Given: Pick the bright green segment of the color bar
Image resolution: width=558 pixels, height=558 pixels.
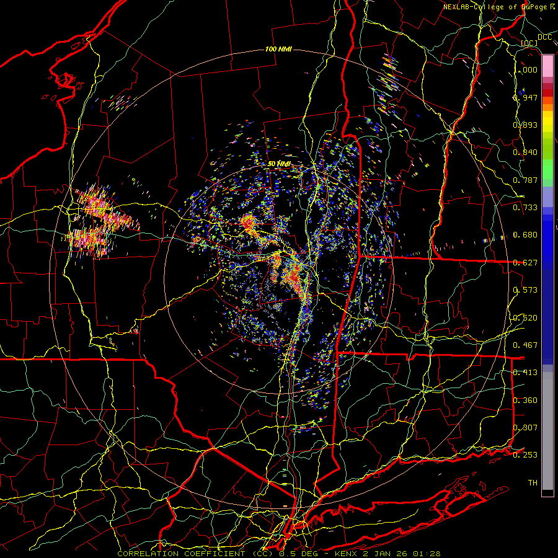Looking at the screenshot, I should (x=547, y=169).
